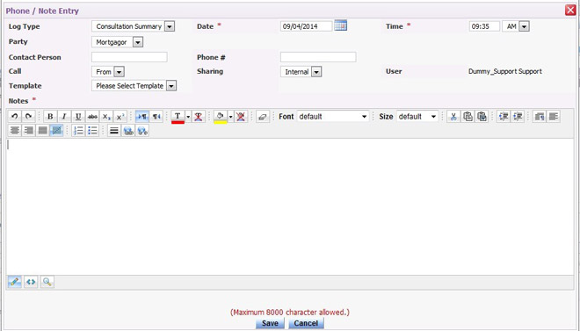Open the Font dropdown

coord(333,117)
